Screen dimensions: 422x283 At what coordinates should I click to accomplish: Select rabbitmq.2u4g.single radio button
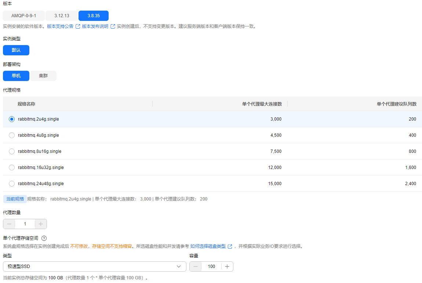tap(12, 119)
